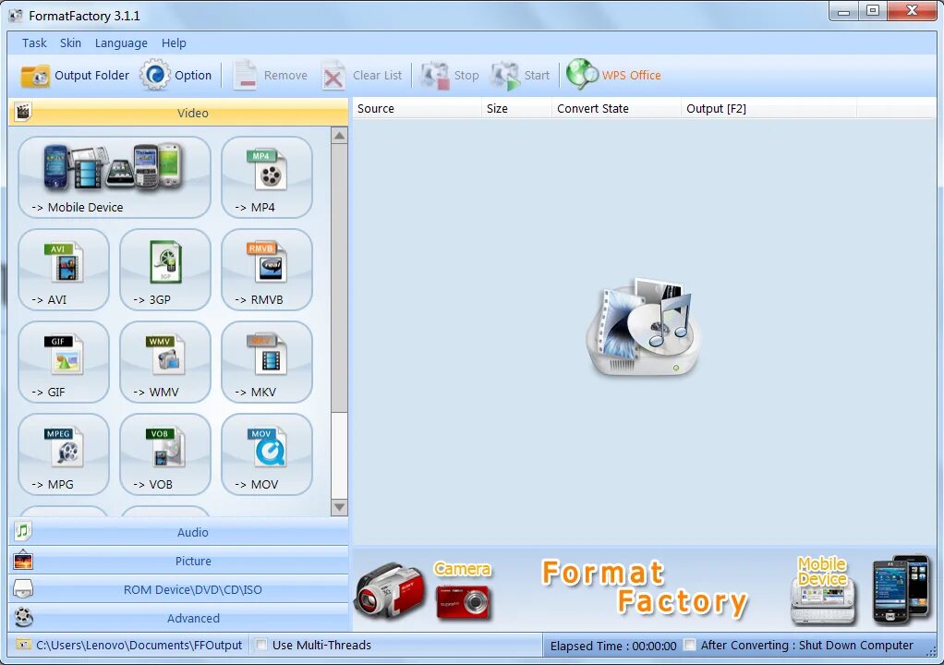The height and width of the screenshot is (665, 944).
Task: Open the Language menu
Action: 121,43
